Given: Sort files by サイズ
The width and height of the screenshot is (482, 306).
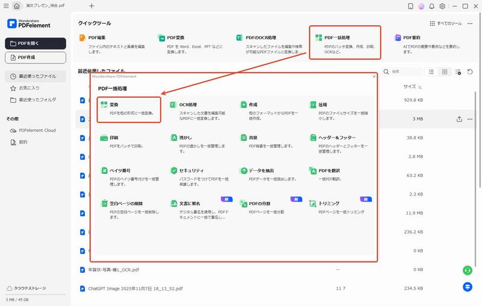Looking at the screenshot, I should 412,87.
